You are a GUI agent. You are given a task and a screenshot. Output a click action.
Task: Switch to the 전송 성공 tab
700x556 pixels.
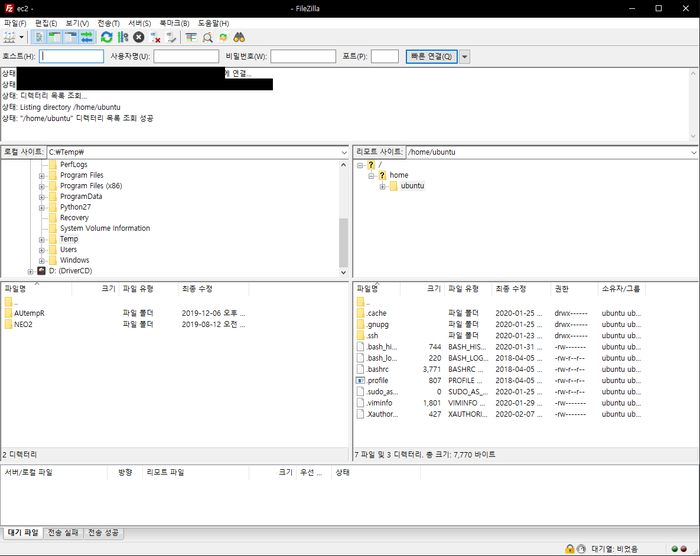[103, 533]
